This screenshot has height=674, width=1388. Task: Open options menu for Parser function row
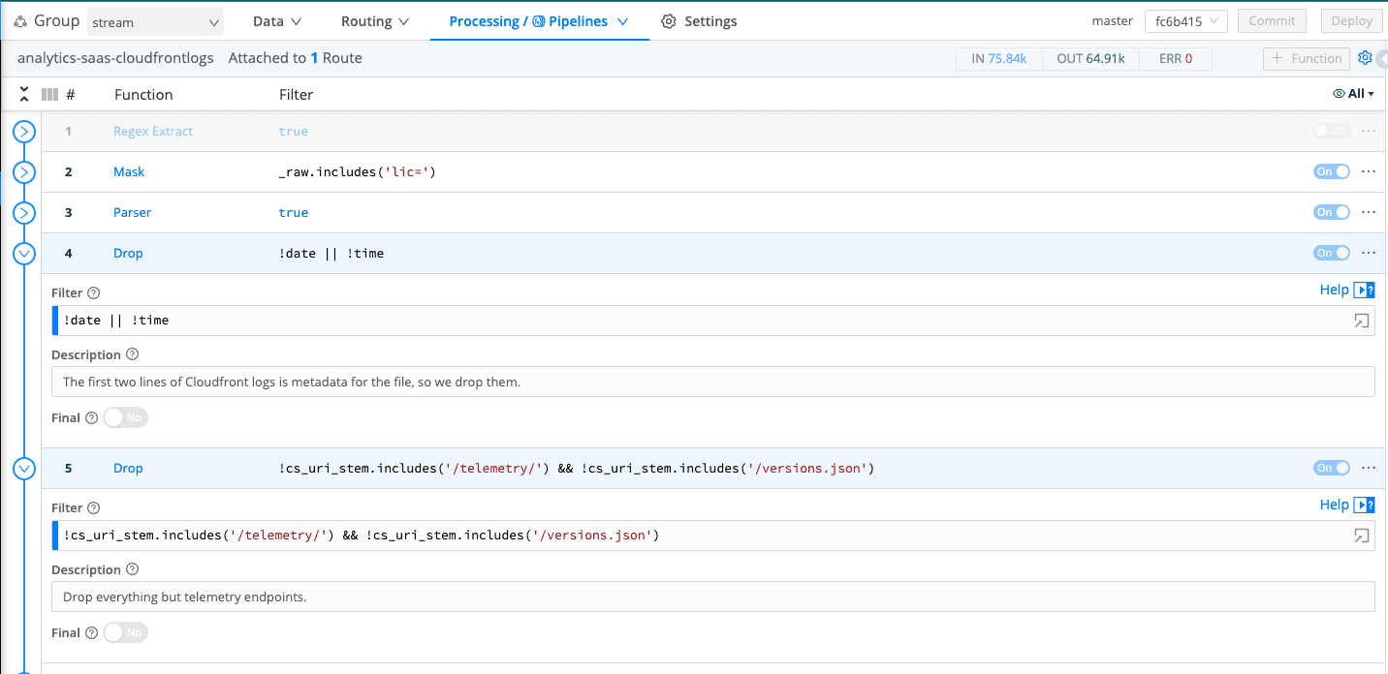tap(1369, 212)
